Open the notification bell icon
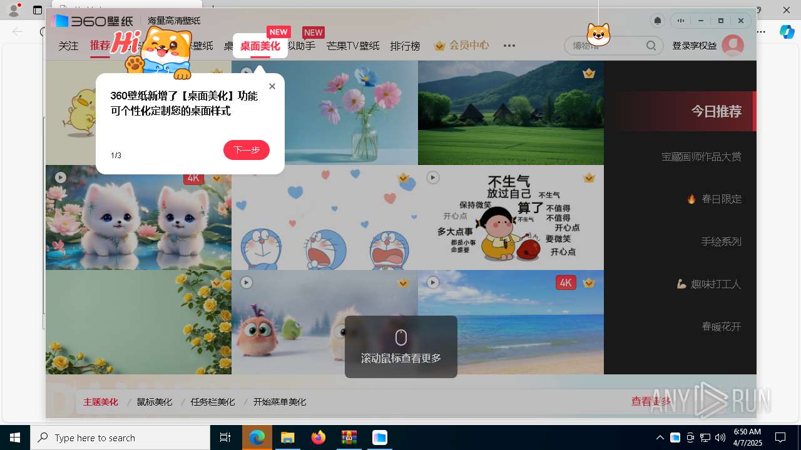 tap(658, 21)
